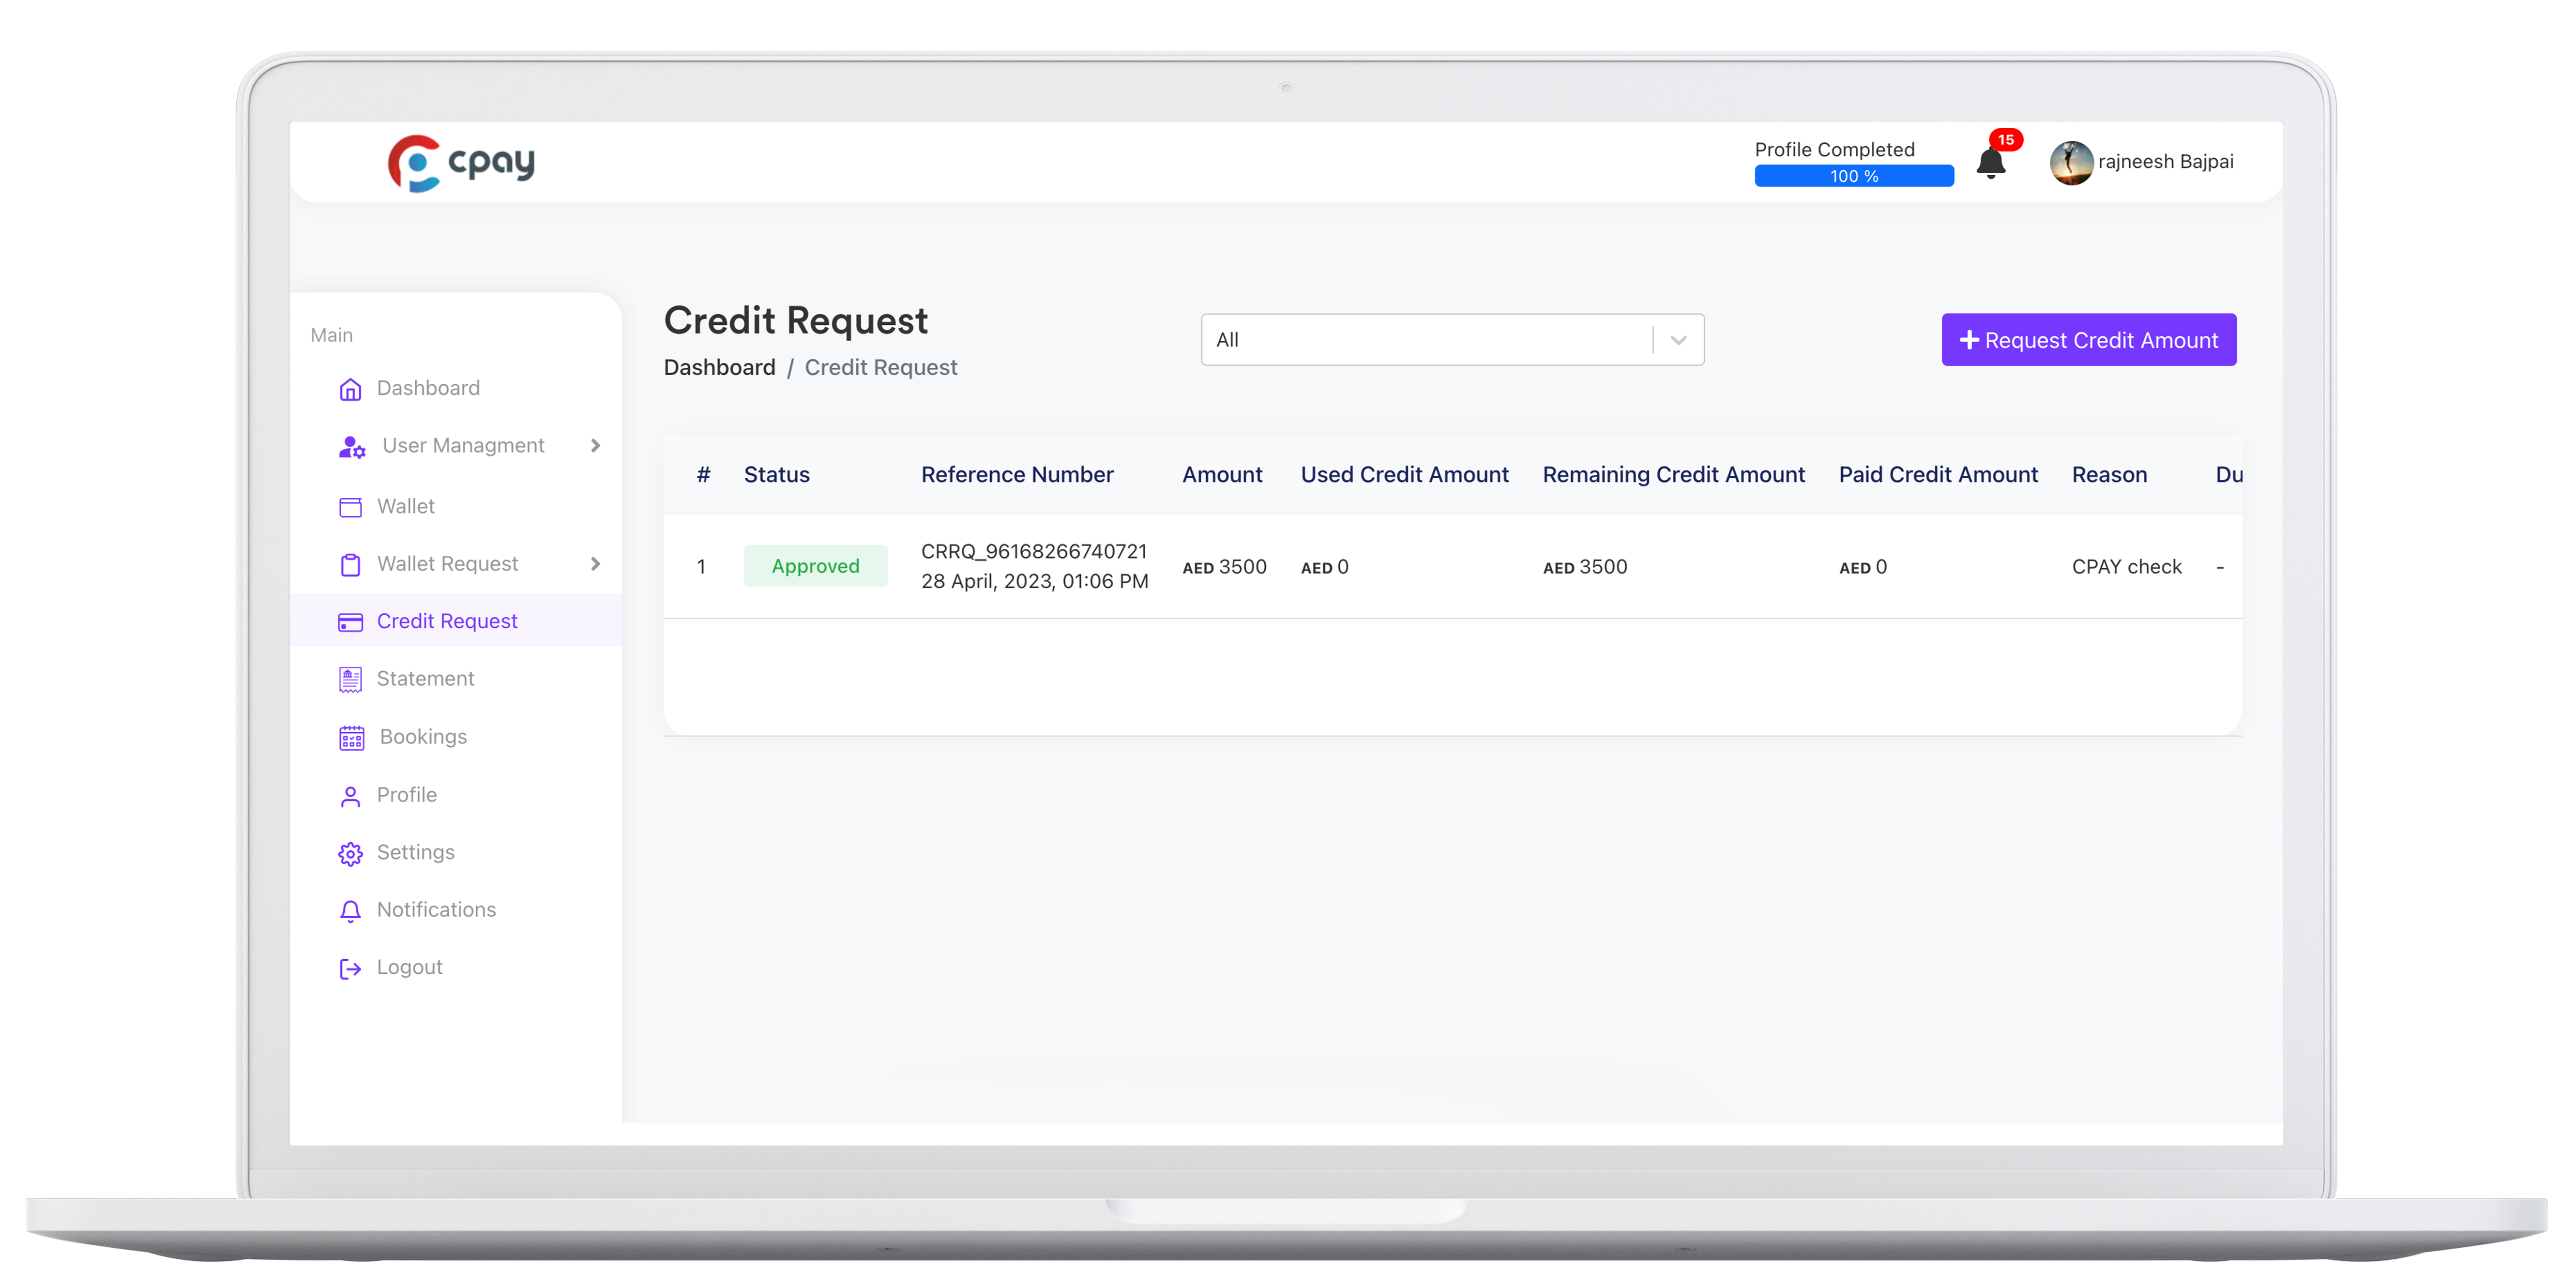
Task: Click the Statement receipt icon
Action: tap(350, 680)
